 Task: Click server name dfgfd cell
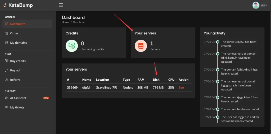tap(86, 87)
